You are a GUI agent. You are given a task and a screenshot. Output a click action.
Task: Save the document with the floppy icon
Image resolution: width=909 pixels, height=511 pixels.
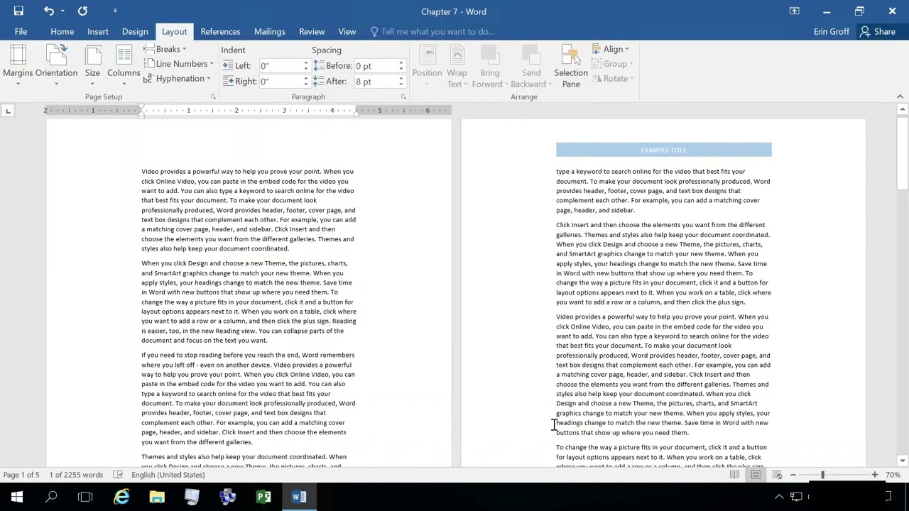18,11
